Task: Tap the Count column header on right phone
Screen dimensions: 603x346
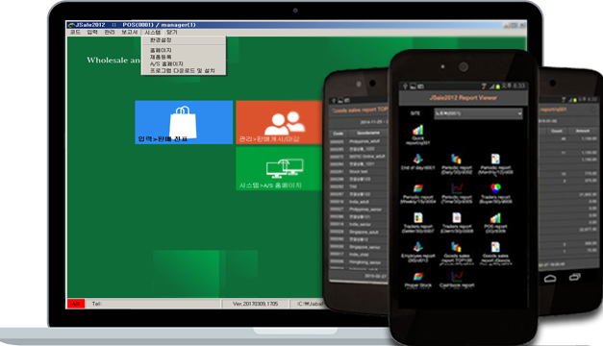Action: 557,131
